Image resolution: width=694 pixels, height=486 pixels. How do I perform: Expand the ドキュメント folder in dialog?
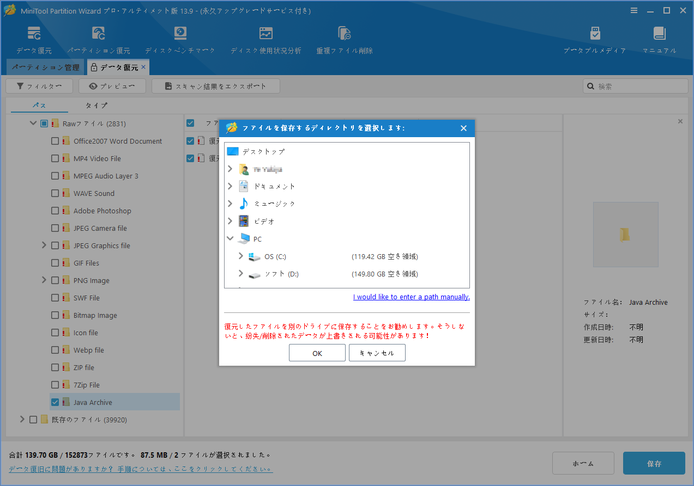point(230,186)
